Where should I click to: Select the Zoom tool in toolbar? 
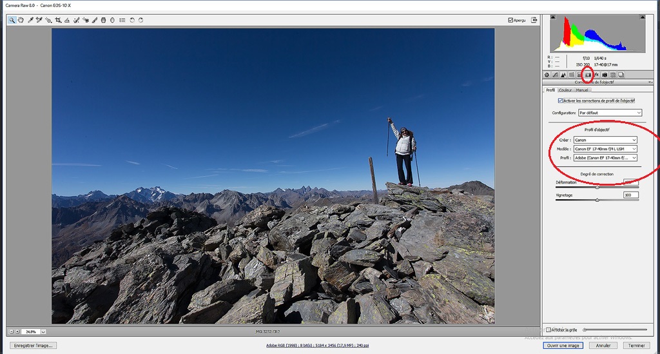coord(12,20)
